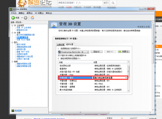
Task: Switch to the 全局设置 tab
Action: (61, 45)
